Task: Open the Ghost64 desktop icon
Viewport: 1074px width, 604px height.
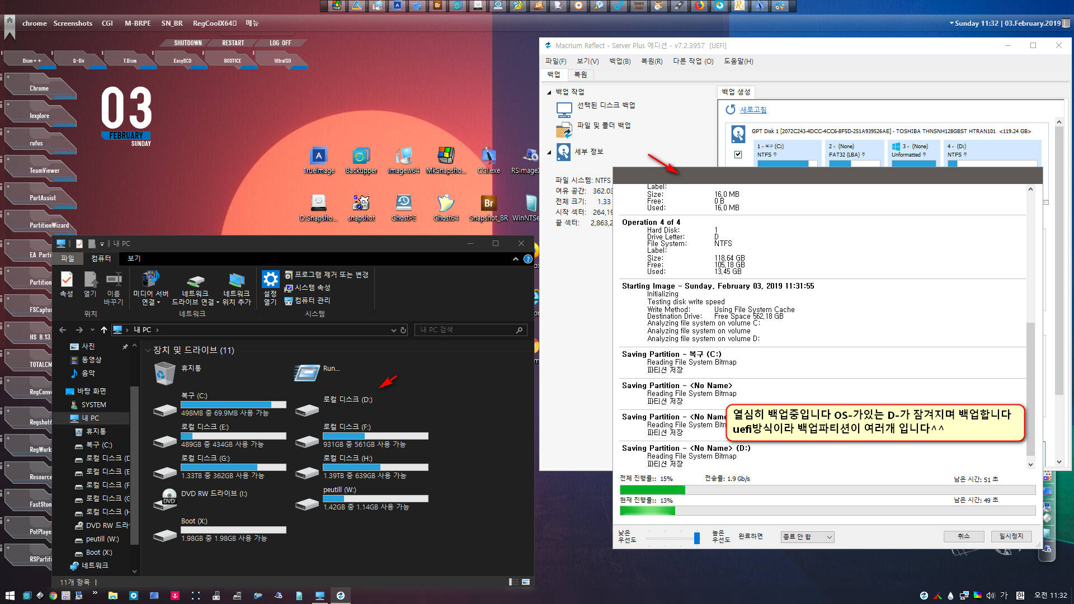Action: pyautogui.click(x=446, y=207)
